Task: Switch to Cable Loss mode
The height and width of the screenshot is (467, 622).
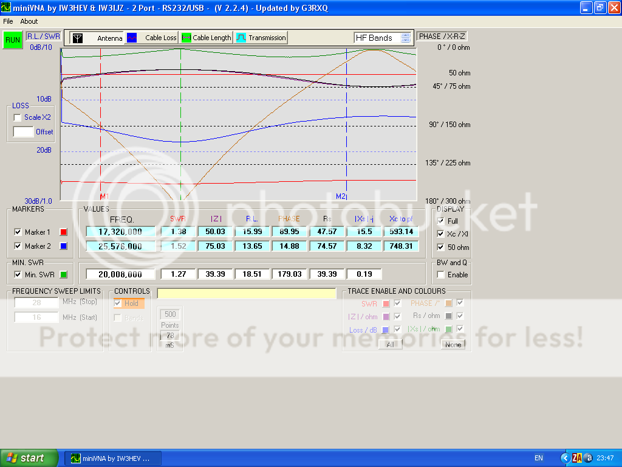Action: [x=132, y=38]
